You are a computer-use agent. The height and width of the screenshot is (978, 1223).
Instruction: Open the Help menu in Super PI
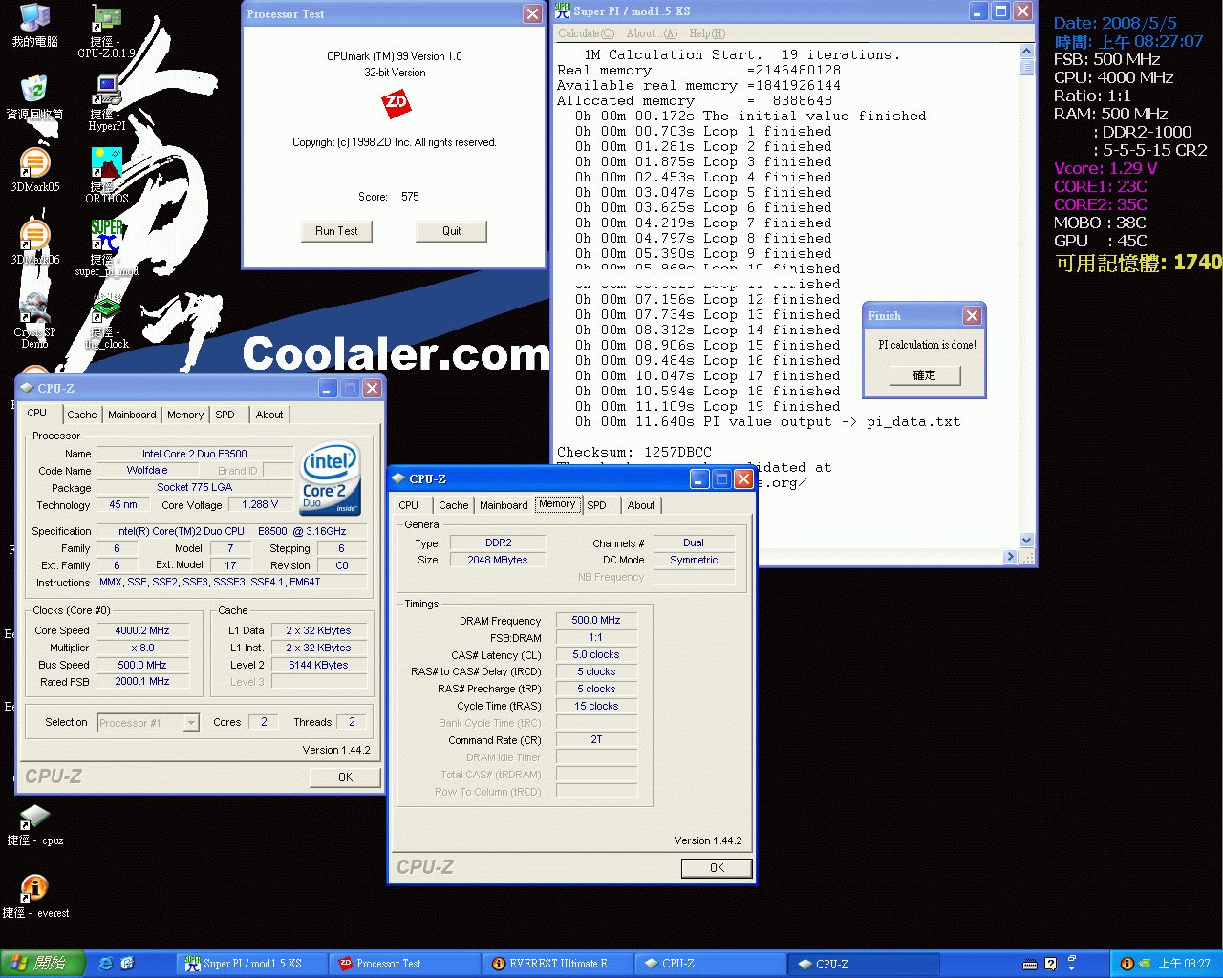[x=708, y=33]
